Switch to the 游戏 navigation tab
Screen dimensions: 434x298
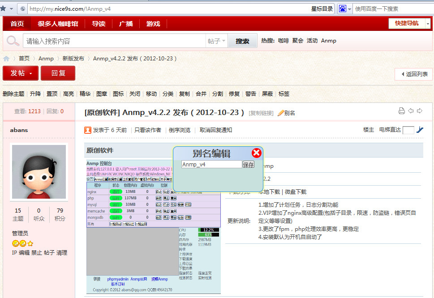click(153, 24)
